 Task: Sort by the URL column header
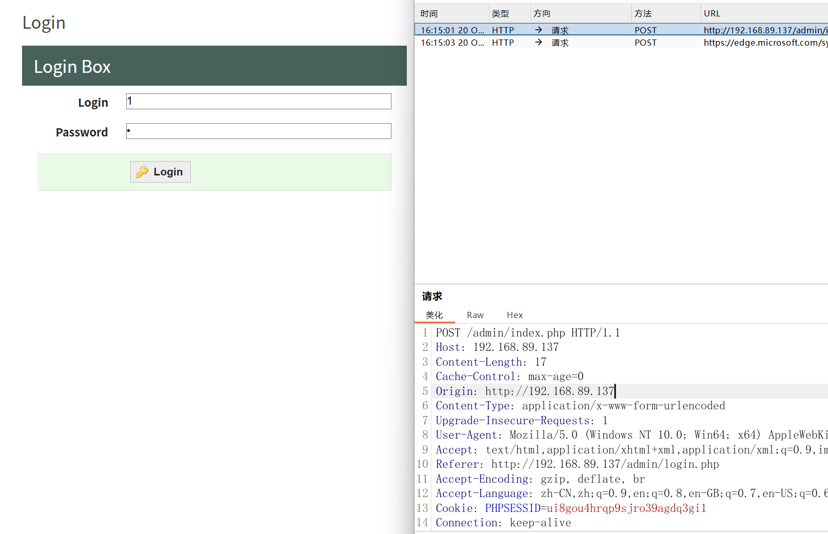pyautogui.click(x=764, y=13)
